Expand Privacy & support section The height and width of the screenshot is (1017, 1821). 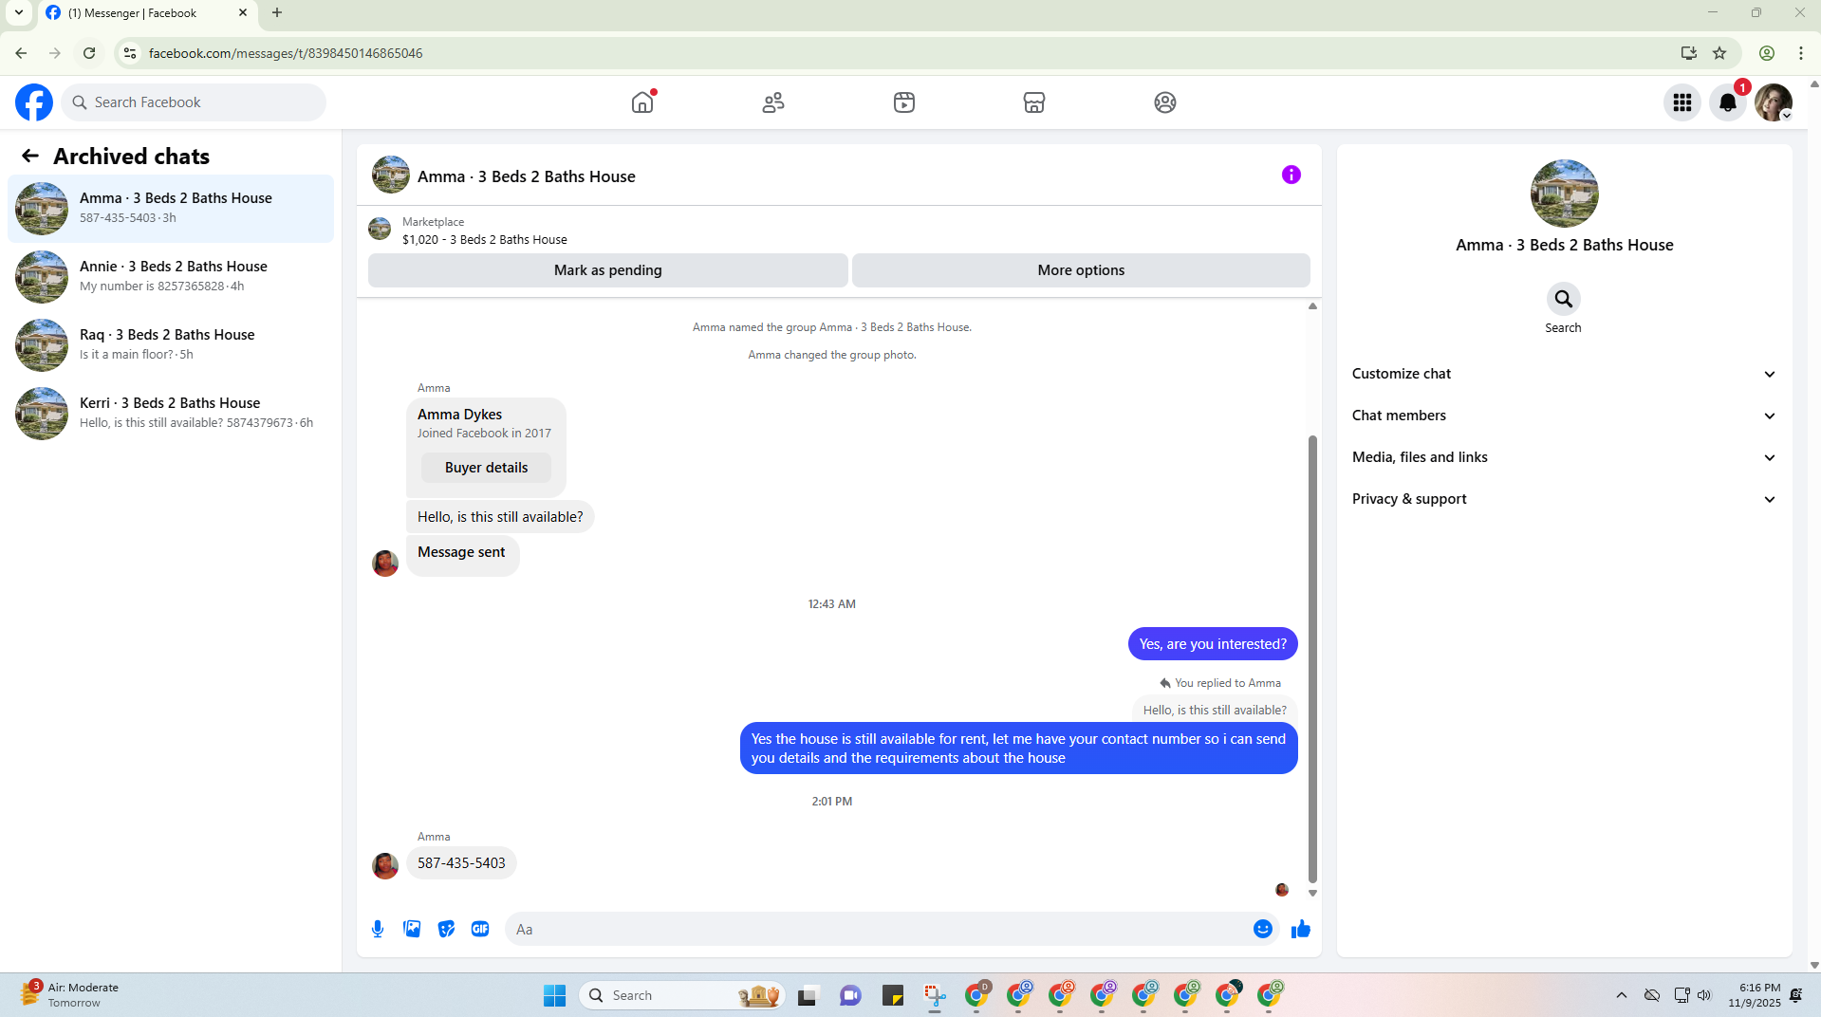point(1564,499)
